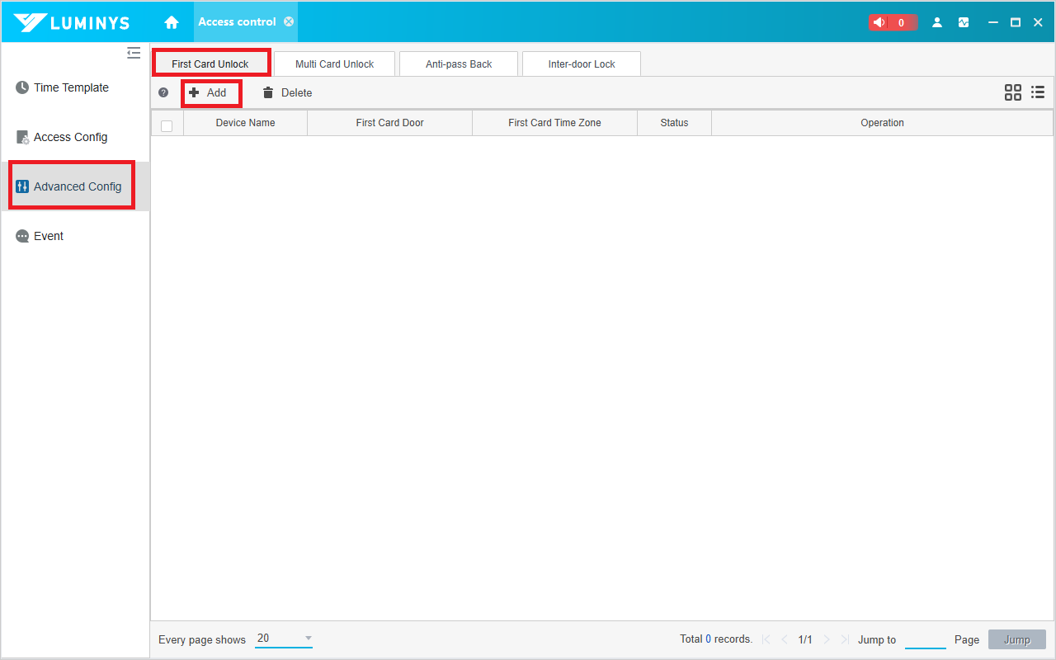Select the Inter-door Lock tab
The image size is (1056, 660).
click(582, 64)
